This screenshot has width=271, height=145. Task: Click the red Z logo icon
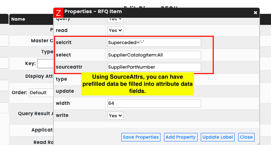pos(58,13)
